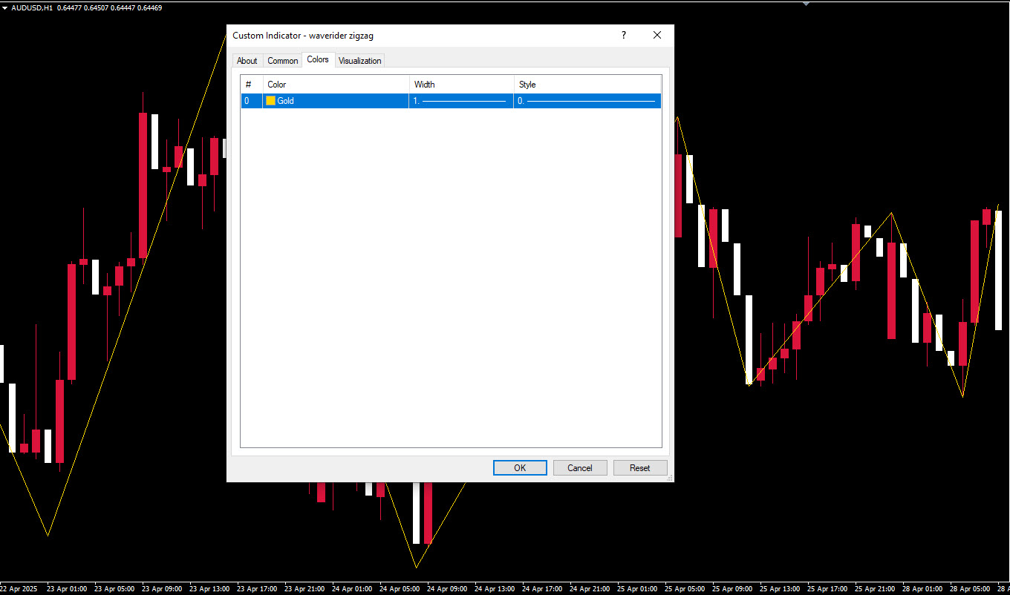Close the Custom Indicator dialog
Screen dimensions: 1010x595
click(657, 35)
